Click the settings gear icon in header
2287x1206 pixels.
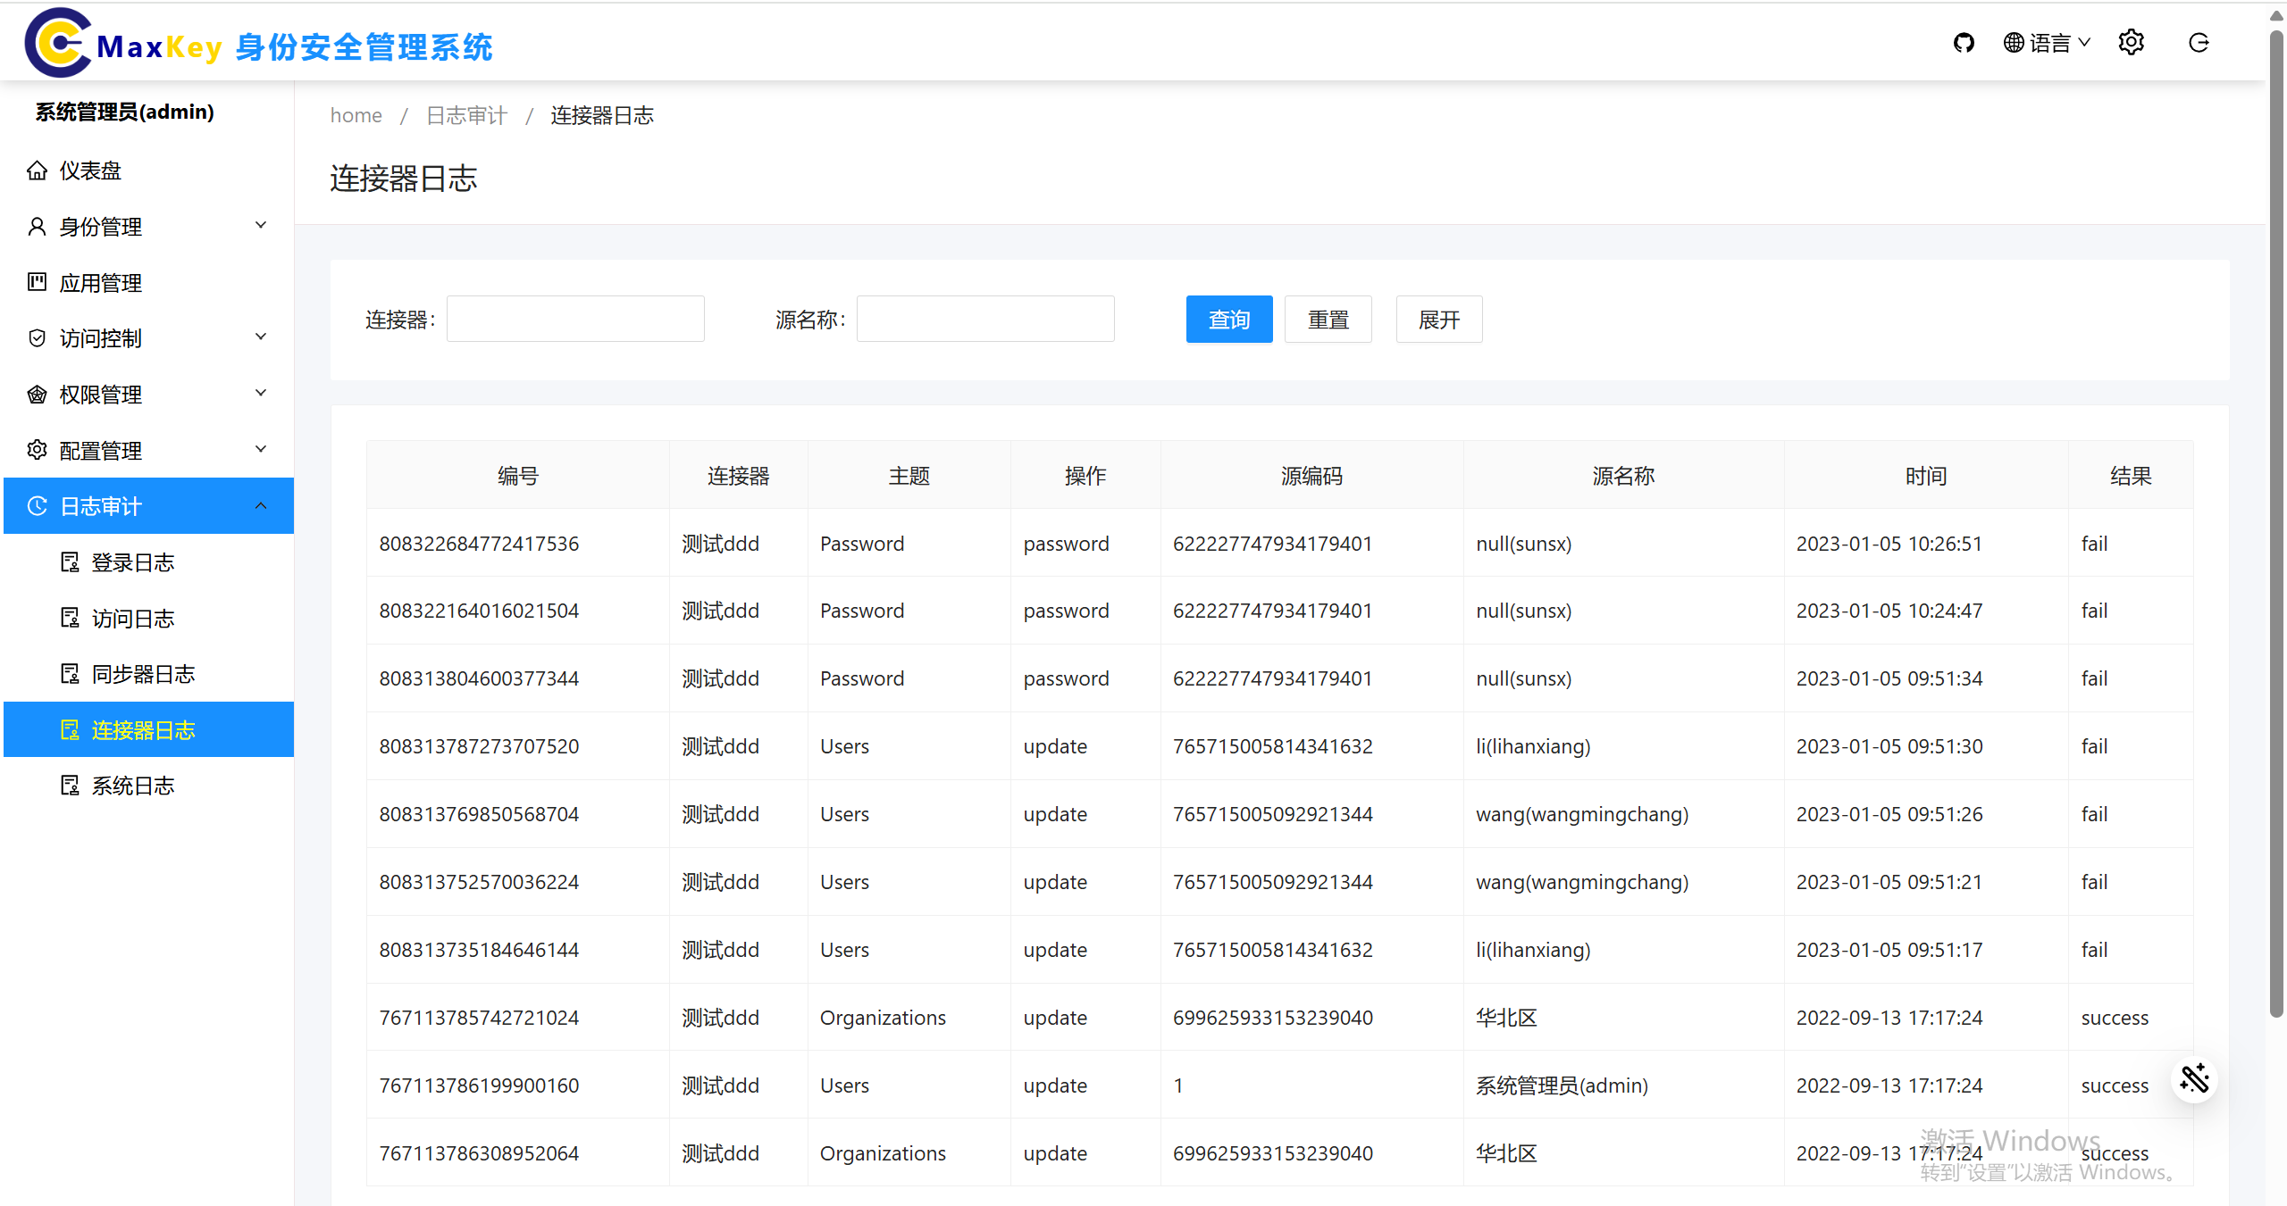click(2131, 43)
